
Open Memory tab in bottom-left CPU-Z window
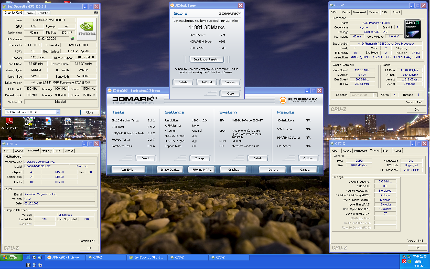47,151
